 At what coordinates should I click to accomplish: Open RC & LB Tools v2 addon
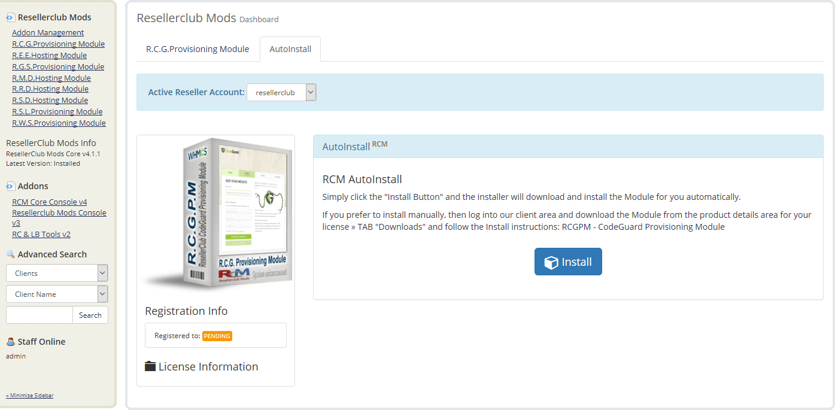point(41,234)
